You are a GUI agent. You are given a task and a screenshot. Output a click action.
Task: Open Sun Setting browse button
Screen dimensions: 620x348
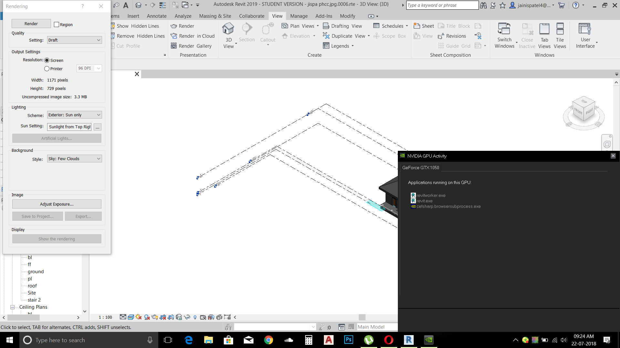[97, 127]
